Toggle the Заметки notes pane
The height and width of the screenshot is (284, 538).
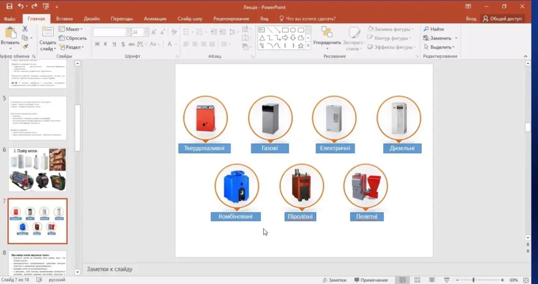pos(336,280)
